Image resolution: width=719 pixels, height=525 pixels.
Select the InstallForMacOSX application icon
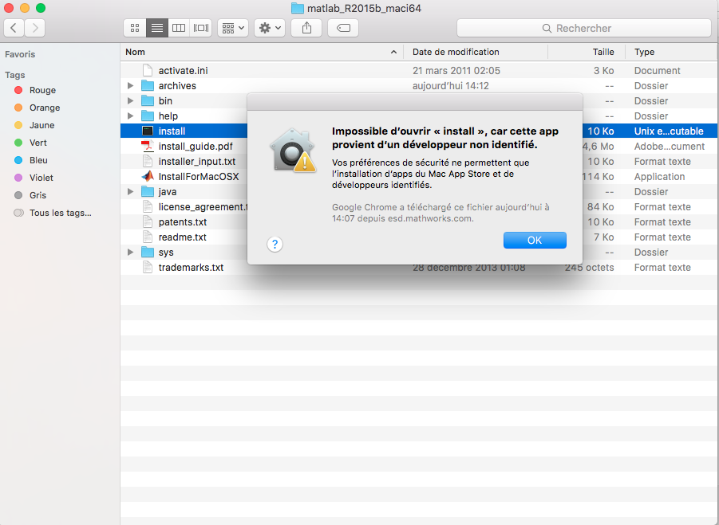pyautogui.click(x=147, y=177)
